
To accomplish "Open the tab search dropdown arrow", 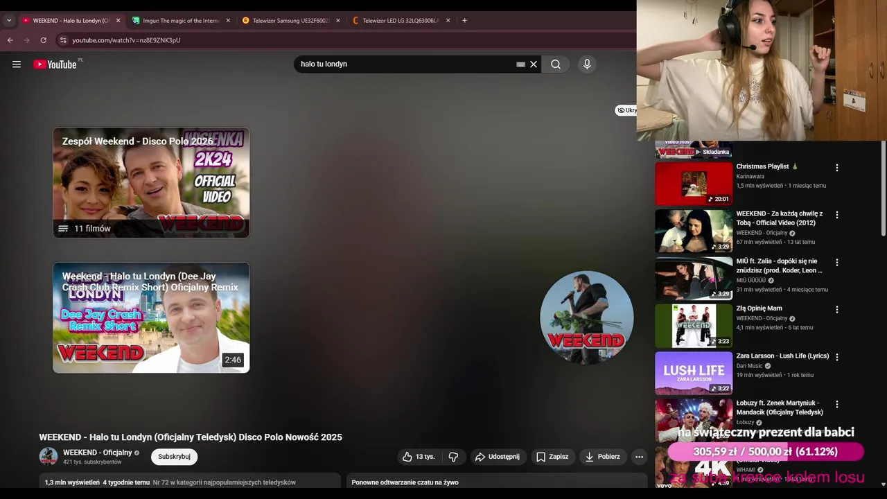I will coord(8,21).
